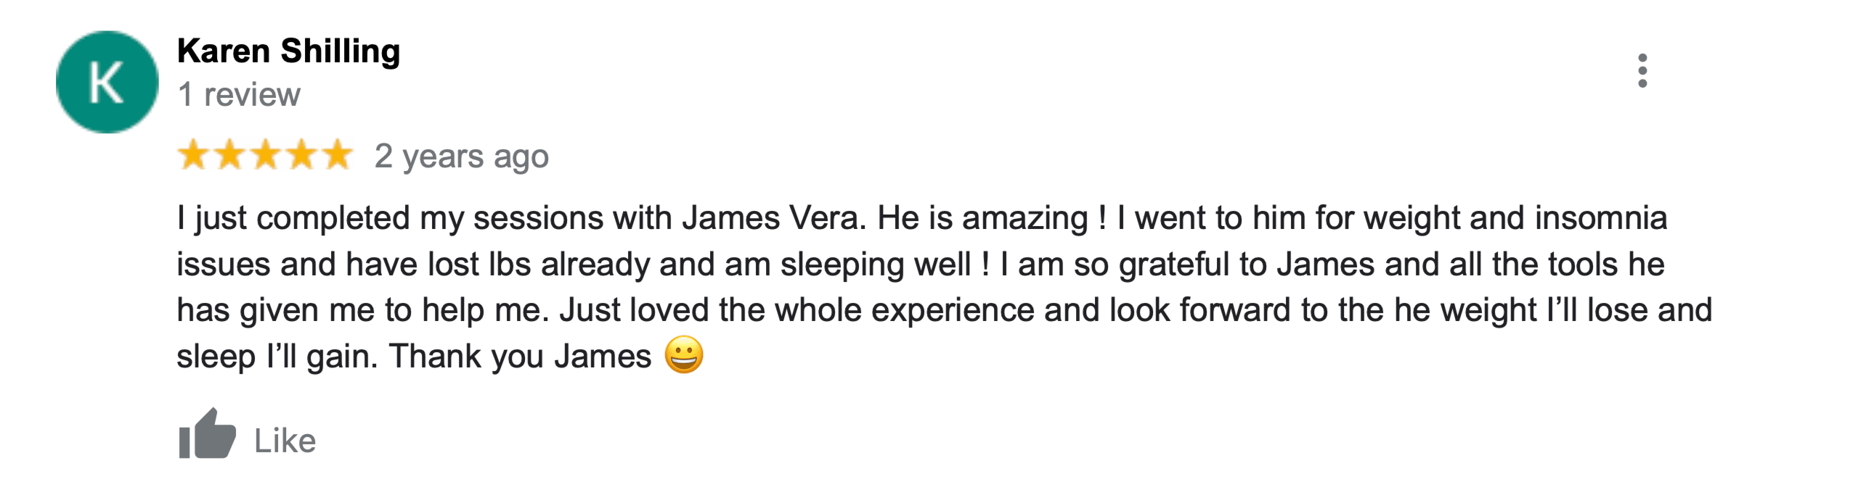This screenshot has height=503, width=1850.
Task: Click the grinning face emoji
Action: pos(684,355)
